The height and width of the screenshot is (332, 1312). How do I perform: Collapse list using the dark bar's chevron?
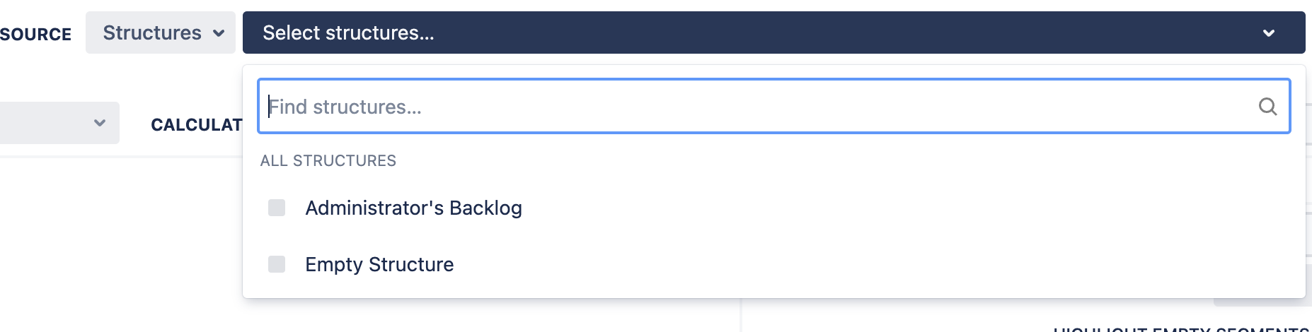click(1269, 33)
